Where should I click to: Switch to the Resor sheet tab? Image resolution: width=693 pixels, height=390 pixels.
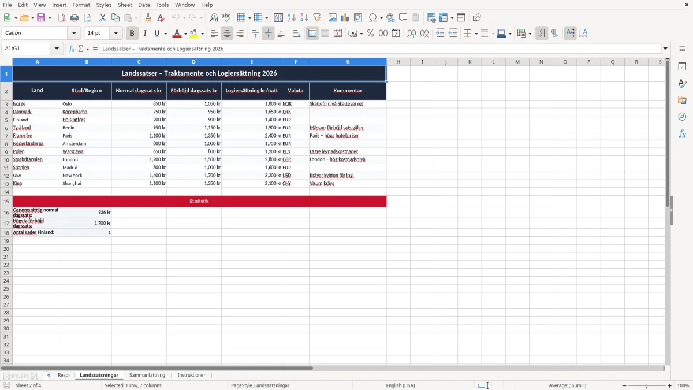pos(64,375)
